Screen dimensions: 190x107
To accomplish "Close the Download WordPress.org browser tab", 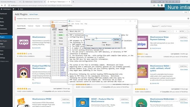I will point(20,2).
